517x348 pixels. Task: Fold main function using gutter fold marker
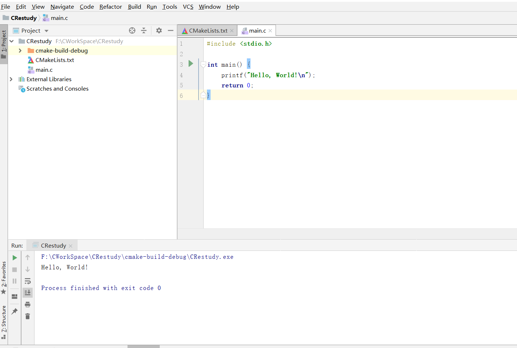pyautogui.click(x=203, y=65)
